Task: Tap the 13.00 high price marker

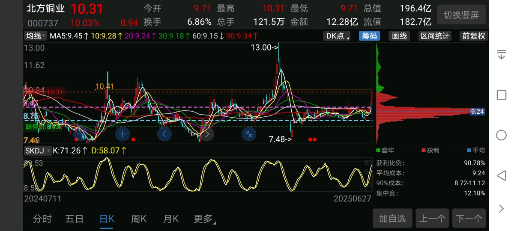Action: (265, 47)
